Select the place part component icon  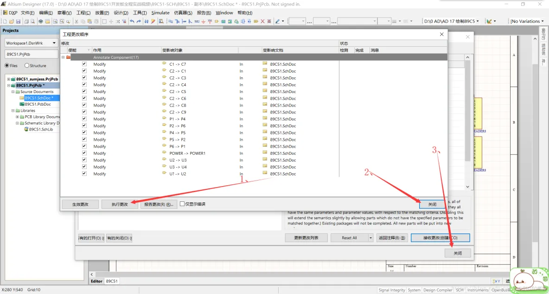[x=217, y=21]
